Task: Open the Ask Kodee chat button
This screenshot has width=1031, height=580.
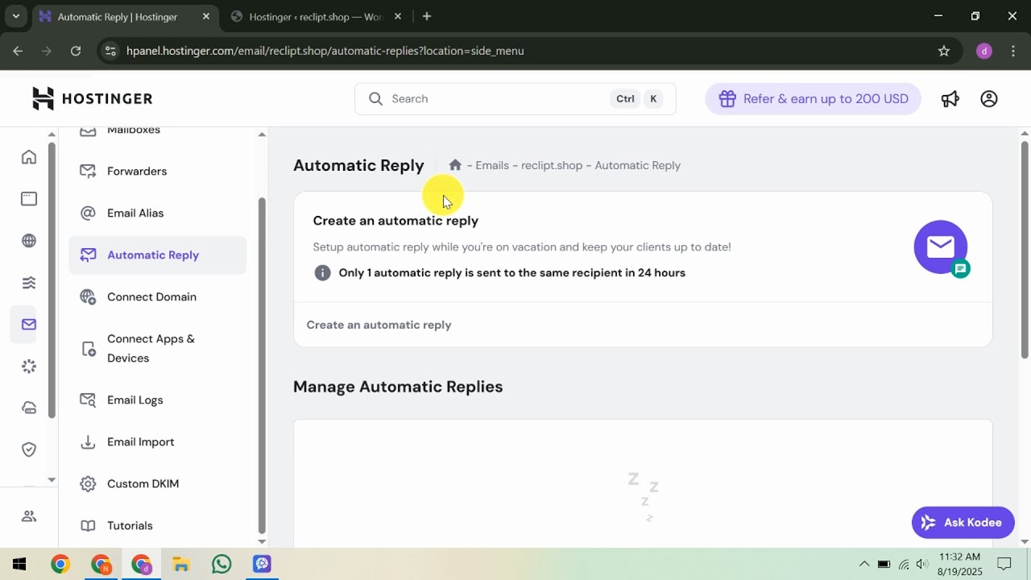Action: tap(963, 522)
